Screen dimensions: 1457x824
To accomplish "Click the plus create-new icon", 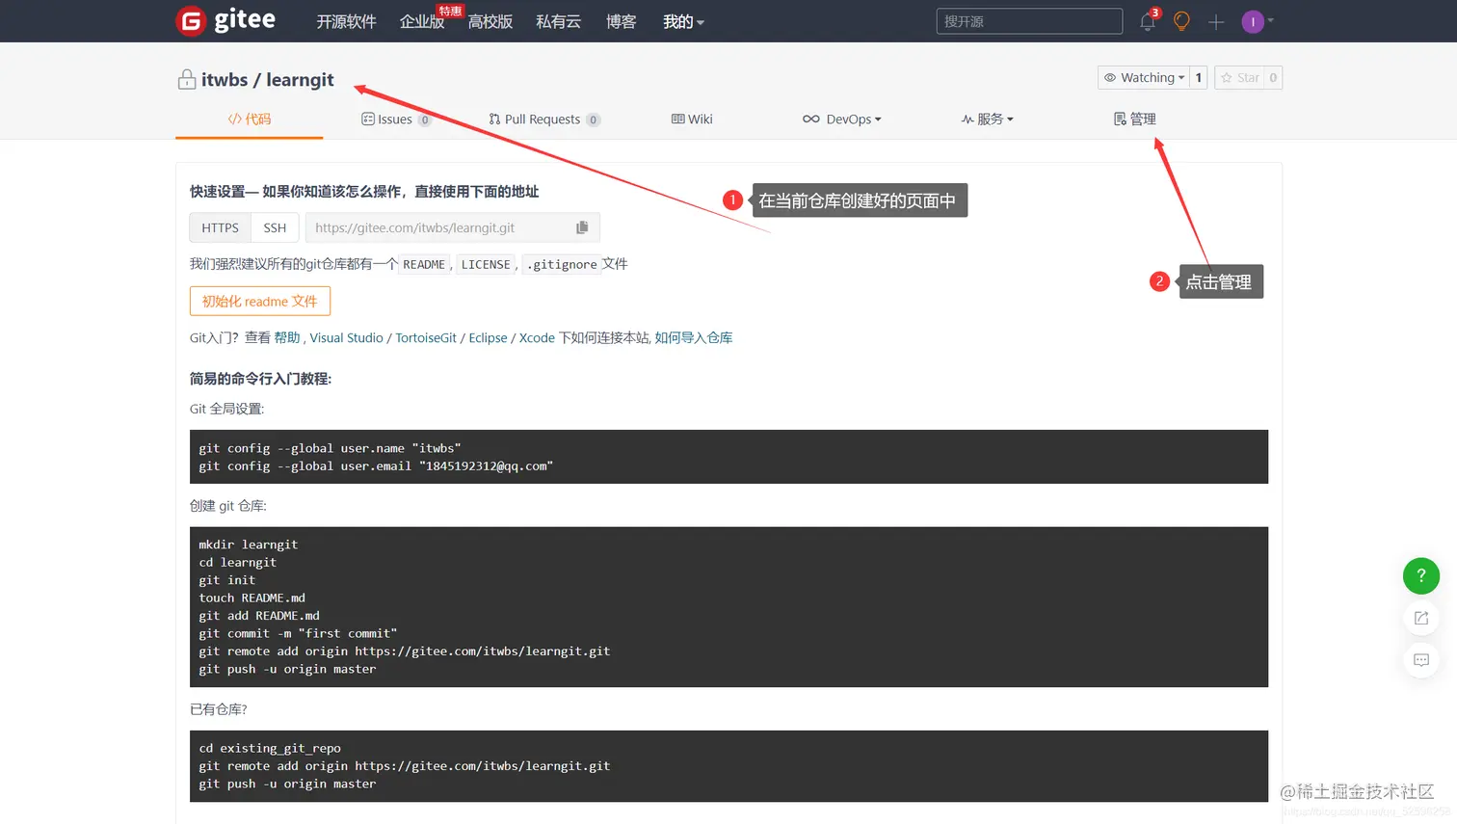I will (1216, 21).
